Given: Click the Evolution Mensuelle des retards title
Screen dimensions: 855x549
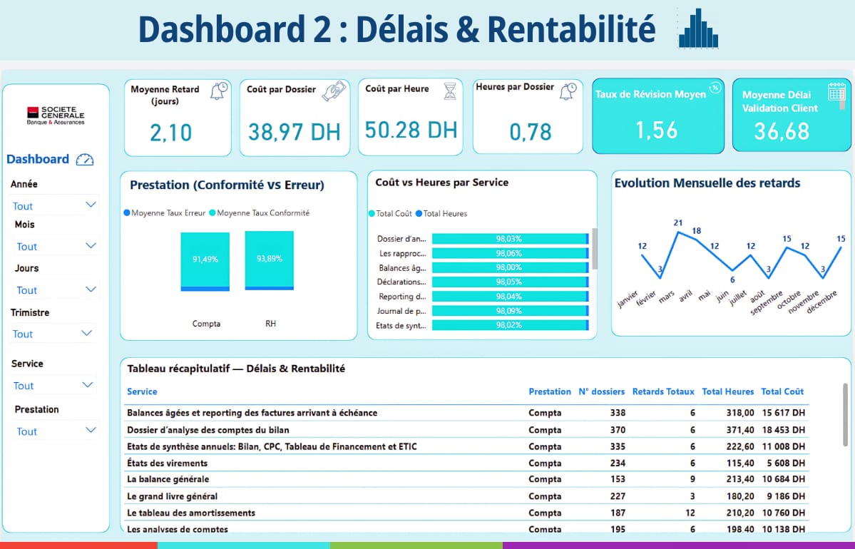Looking at the screenshot, I should [707, 183].
